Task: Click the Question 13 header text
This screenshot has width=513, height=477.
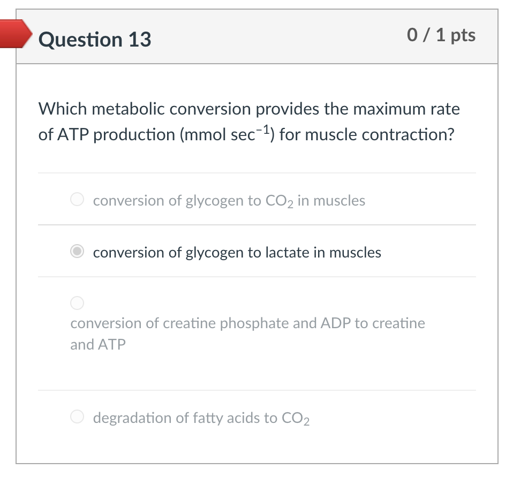Action: click(95, 39)
